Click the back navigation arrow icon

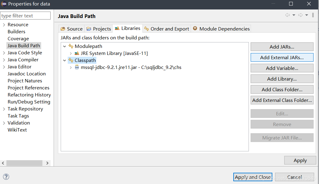(x=288, y=15)
